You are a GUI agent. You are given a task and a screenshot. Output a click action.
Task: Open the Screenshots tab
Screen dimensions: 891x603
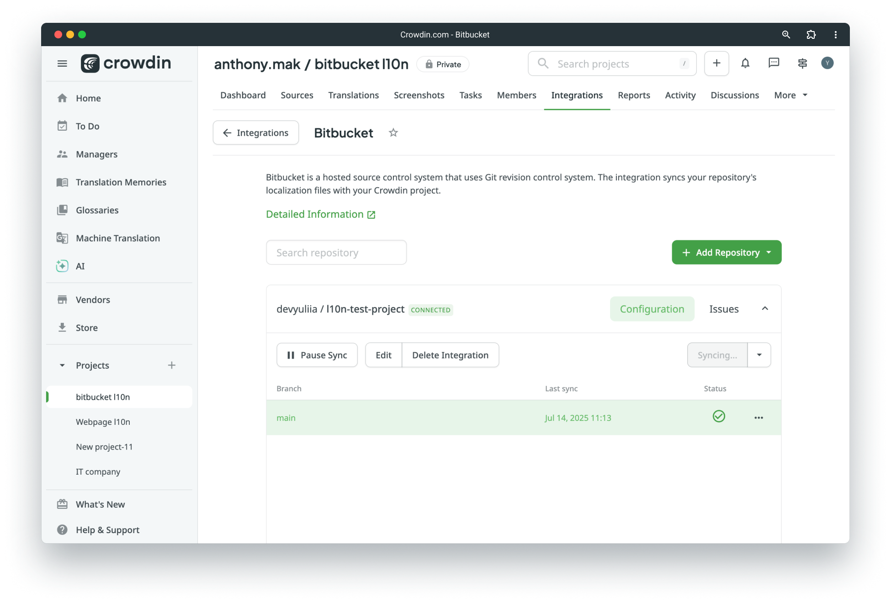point(419,95)
